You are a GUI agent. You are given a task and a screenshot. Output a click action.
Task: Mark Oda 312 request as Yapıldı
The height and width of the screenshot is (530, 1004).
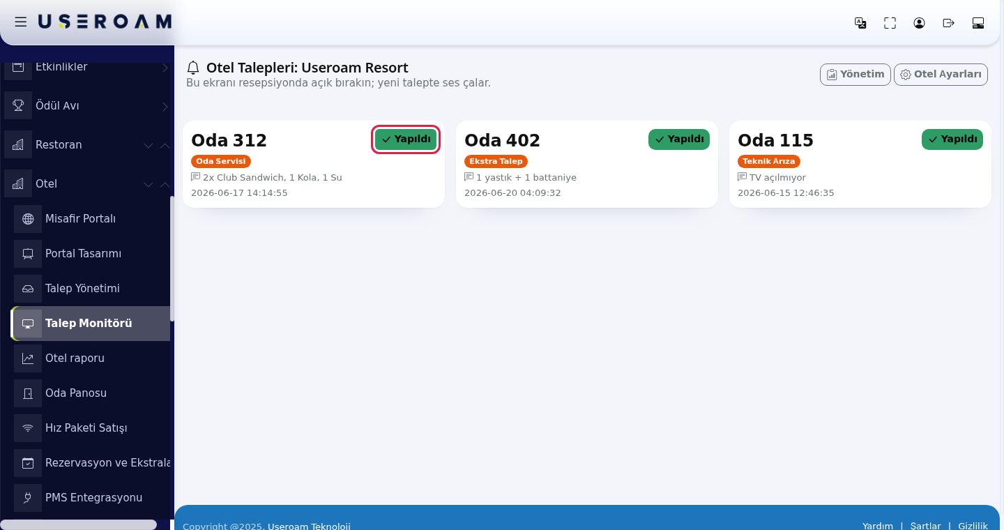tap(406, 139)
